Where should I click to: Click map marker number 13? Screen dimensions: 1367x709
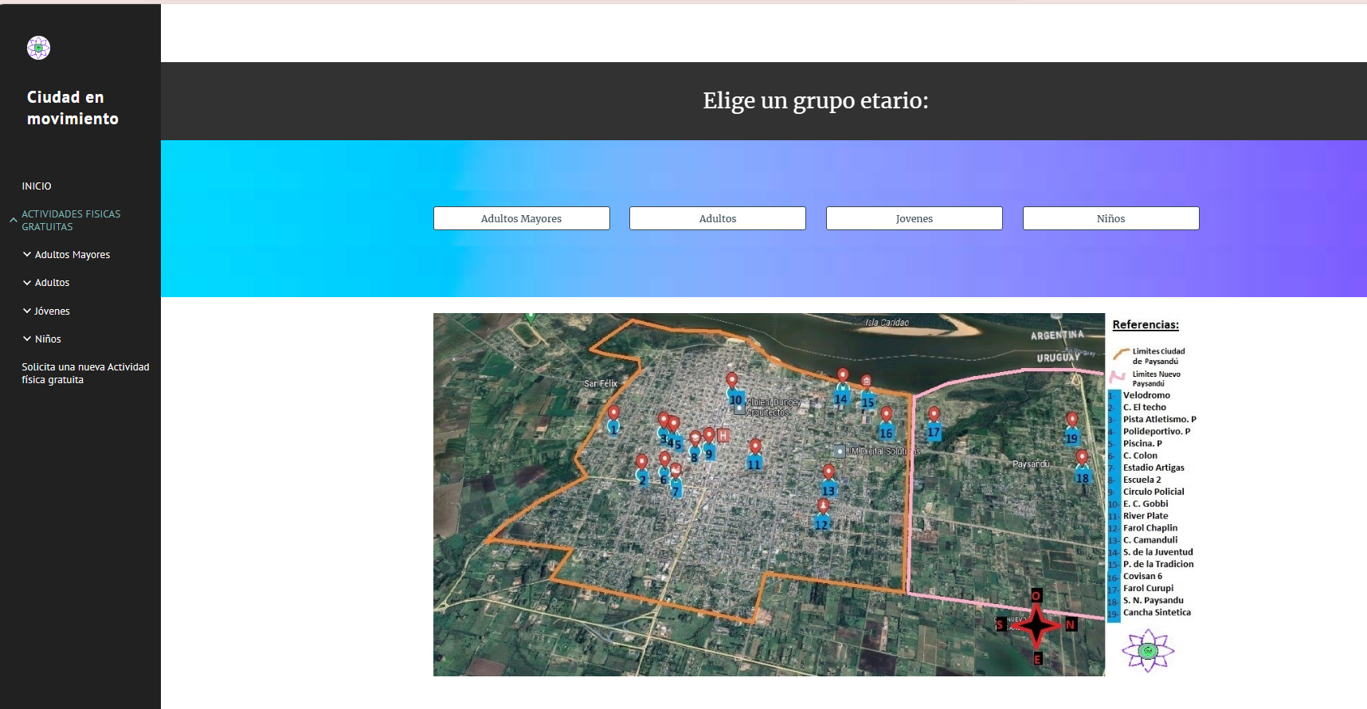coord(828,473)
